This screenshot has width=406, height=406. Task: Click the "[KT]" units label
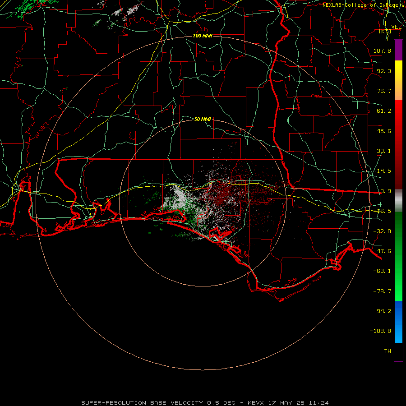pos(385,32)
